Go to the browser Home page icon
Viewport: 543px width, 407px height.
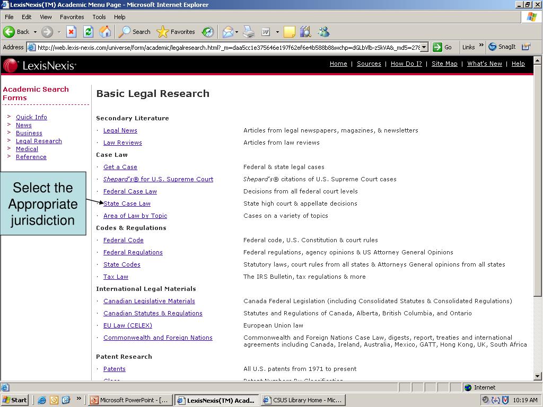(x=105, y=32)
